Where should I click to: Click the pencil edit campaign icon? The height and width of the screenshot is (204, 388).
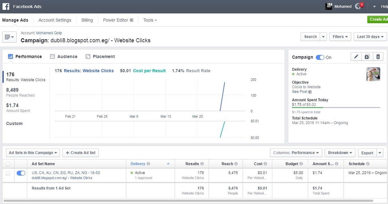point(356,57)
